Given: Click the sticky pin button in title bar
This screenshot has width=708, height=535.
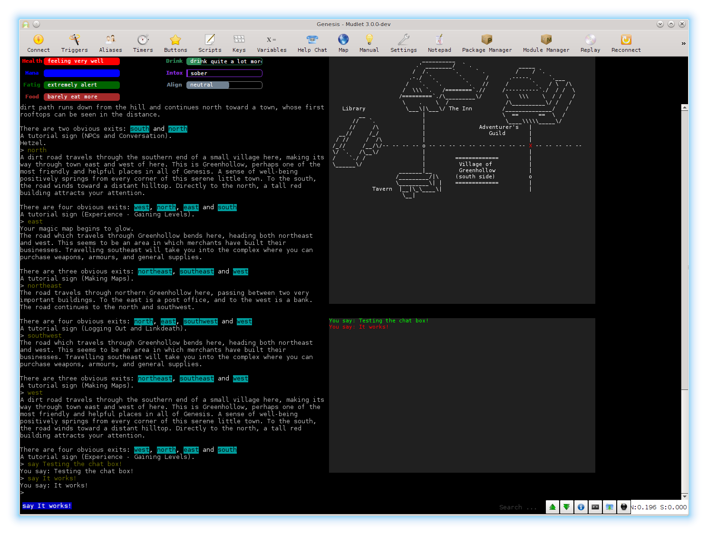Looking at the screenshot, I should coord(36,24).
